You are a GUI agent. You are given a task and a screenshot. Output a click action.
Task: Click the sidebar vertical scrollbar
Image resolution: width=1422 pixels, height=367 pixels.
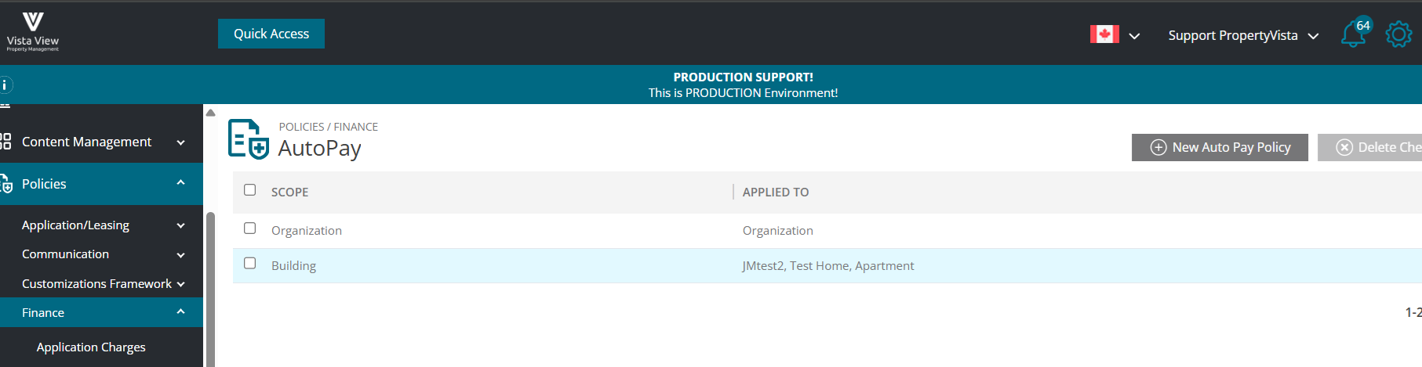[x=210, y=290]
